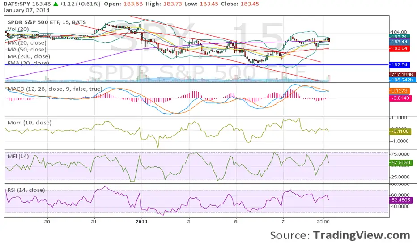Click the -0.1100 momentum value tag
Image resolution: width=417 pixels, height=246 pixels.
coord(400,131)
